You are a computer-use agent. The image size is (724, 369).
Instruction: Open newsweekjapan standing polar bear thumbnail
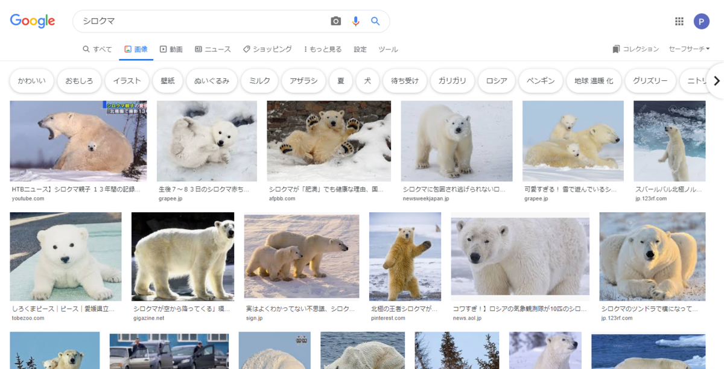[457, 141]
